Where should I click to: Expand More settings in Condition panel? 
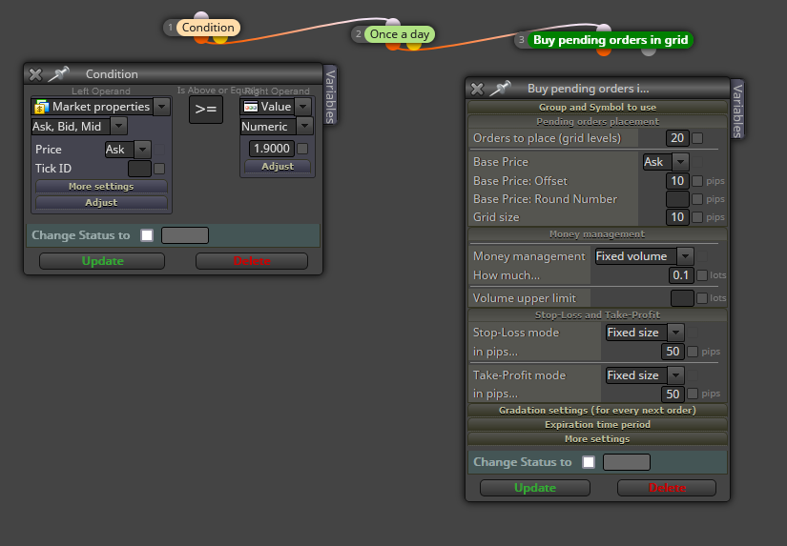(x=101, y=187)
